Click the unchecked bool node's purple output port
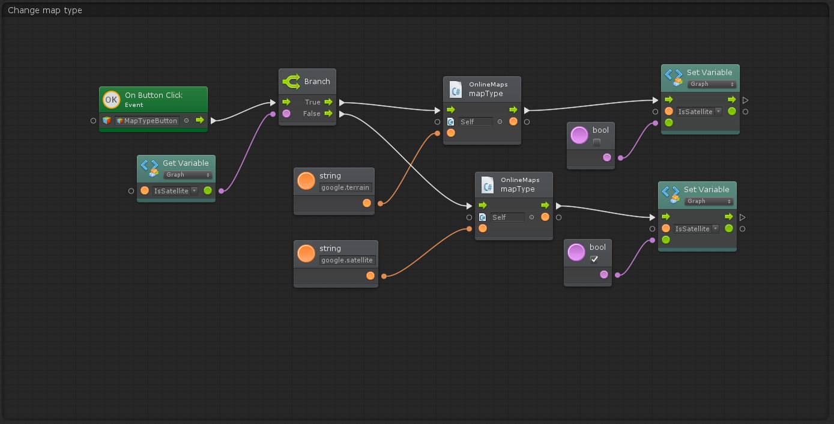Viewport: 834px width, 424px height. tap(607, 157)
